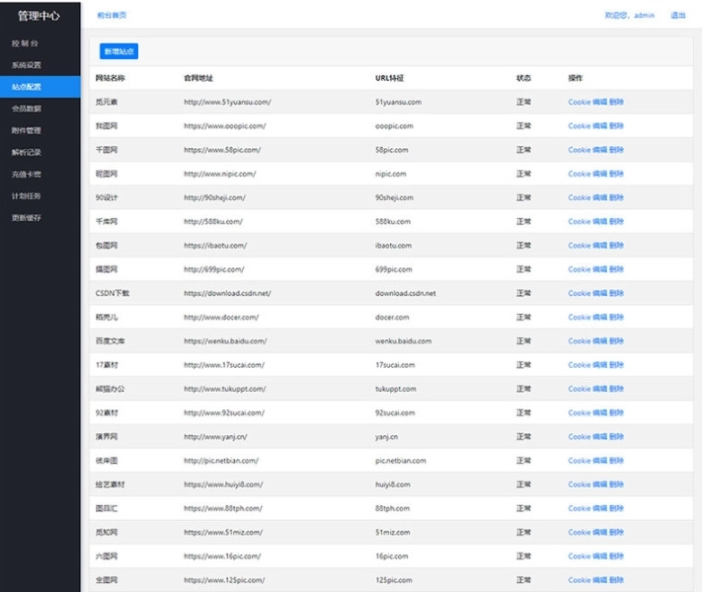Open 系统设置 in the sidebar

point(27,65)
